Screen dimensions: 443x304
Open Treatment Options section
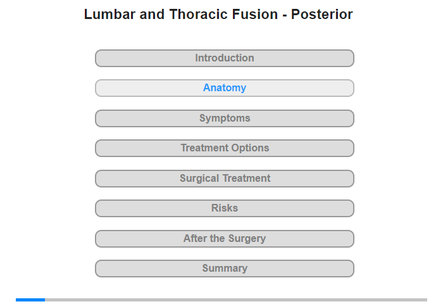(x=224, y=148)
